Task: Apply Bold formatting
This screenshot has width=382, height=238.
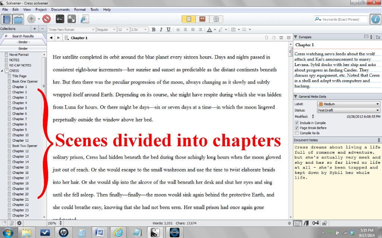Action: point(153,29)
